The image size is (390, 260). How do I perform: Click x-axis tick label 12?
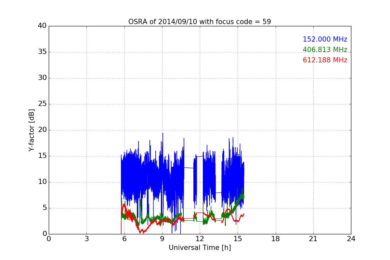click(x=200, y=239)
